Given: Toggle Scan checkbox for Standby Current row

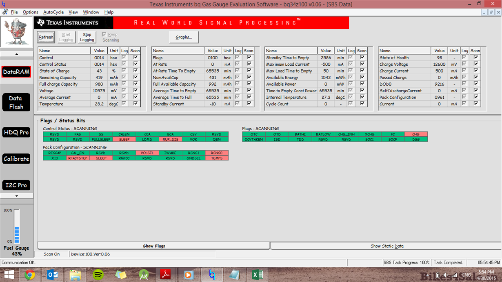Looking at the screenshot, I should [249, 104].
